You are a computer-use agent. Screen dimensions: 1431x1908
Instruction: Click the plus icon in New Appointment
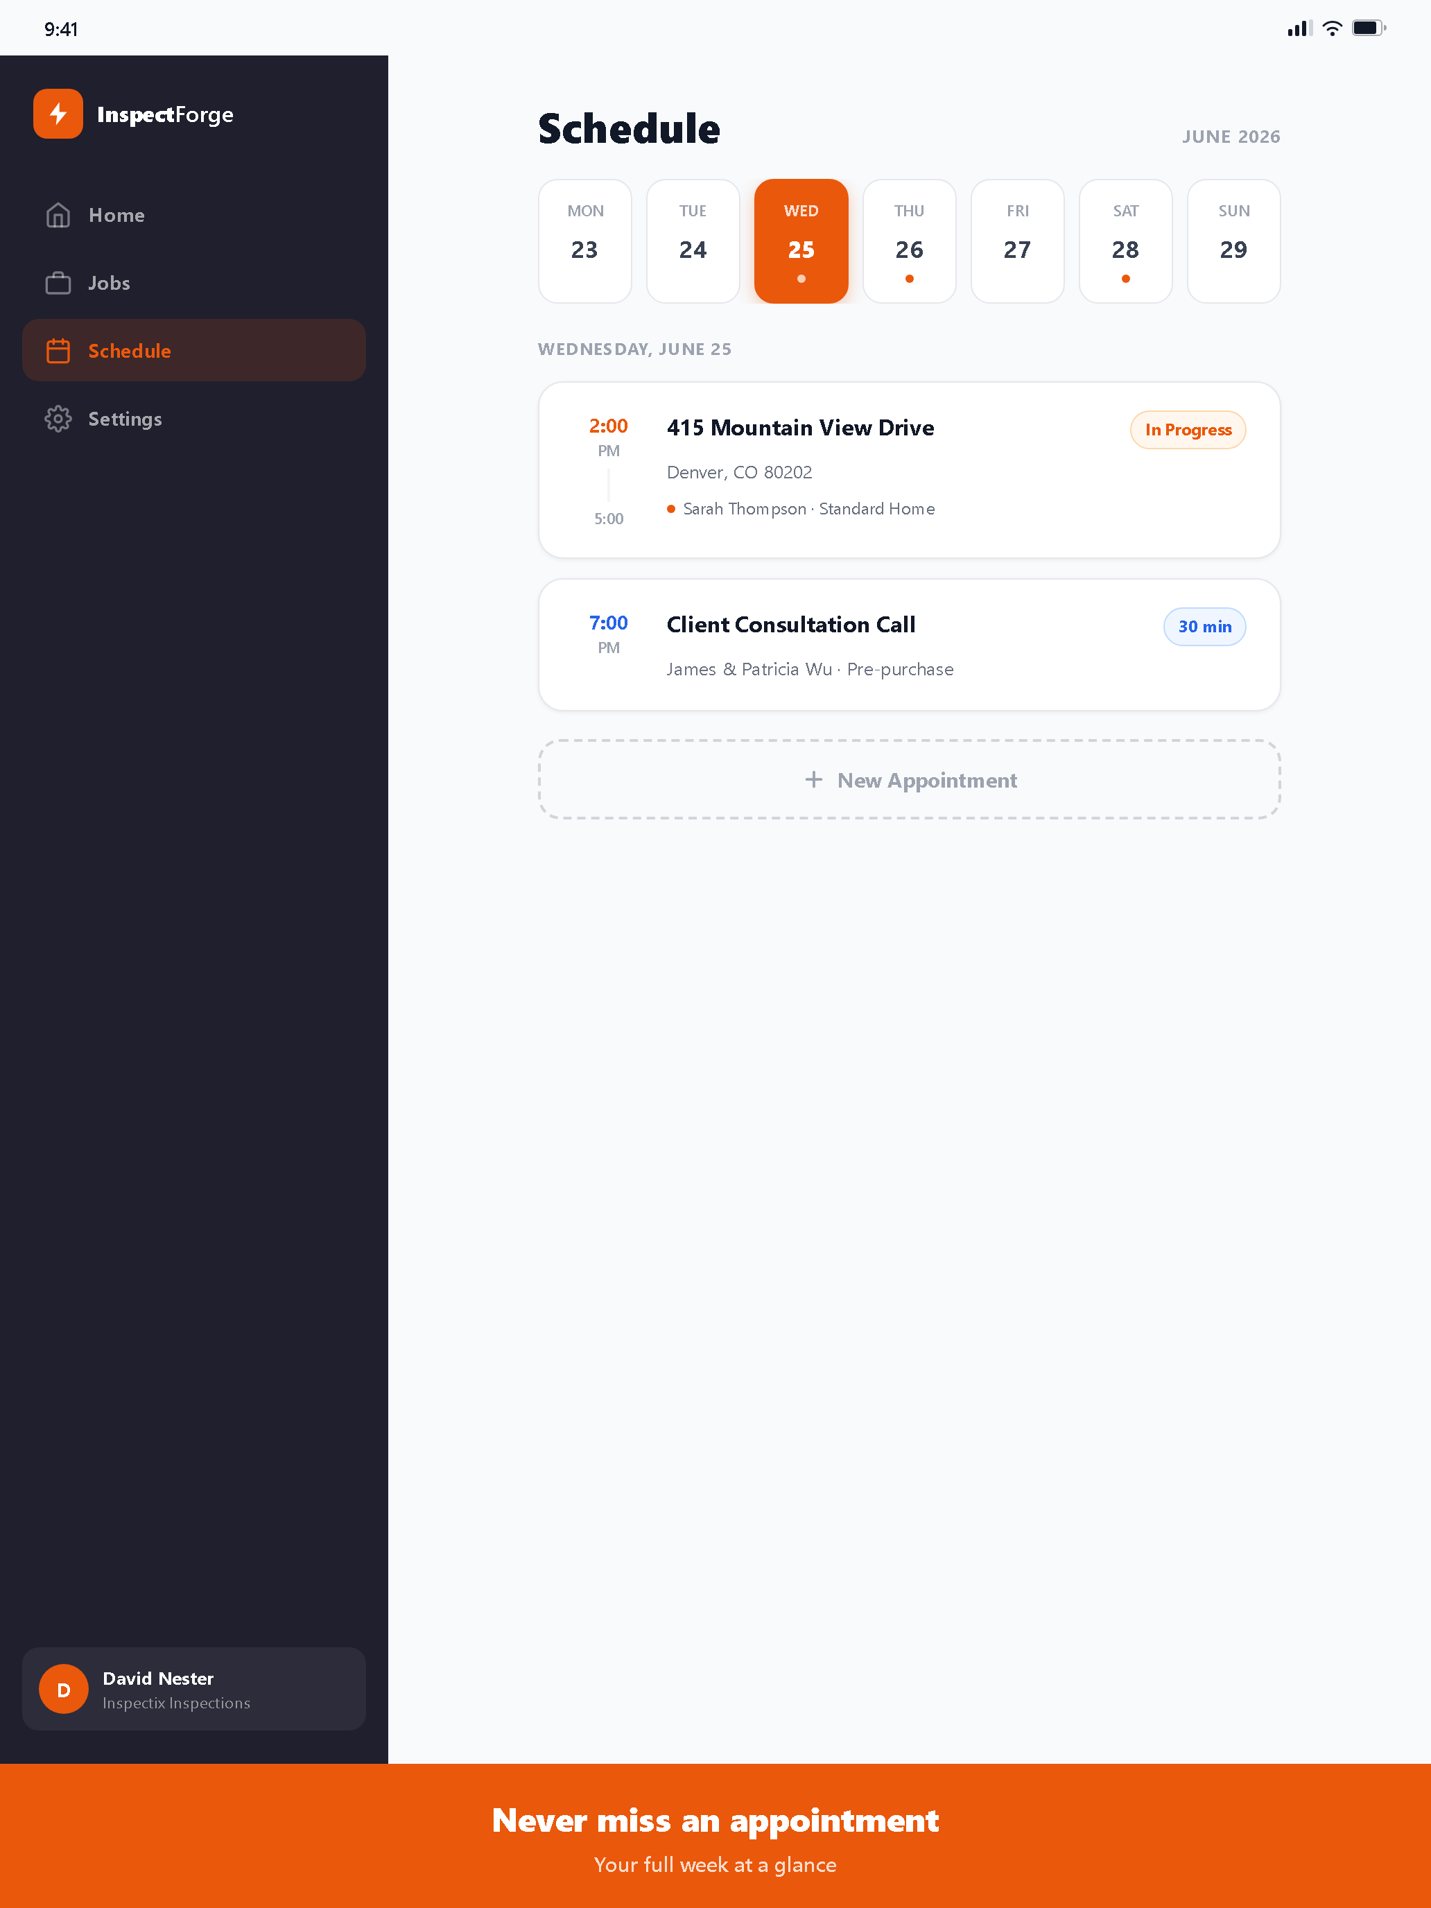point(813,780)
